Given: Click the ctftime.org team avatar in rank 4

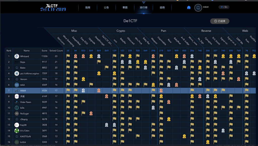Looking at the screenshot, I should coord(17,74).
